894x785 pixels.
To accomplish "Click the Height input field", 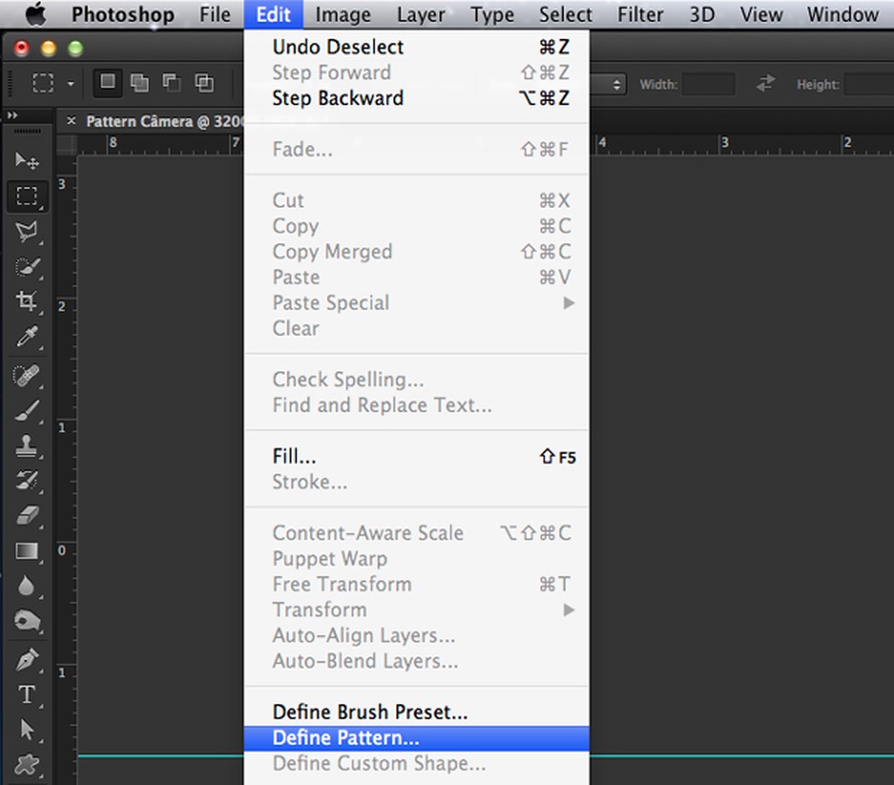I will click(869, 84).
